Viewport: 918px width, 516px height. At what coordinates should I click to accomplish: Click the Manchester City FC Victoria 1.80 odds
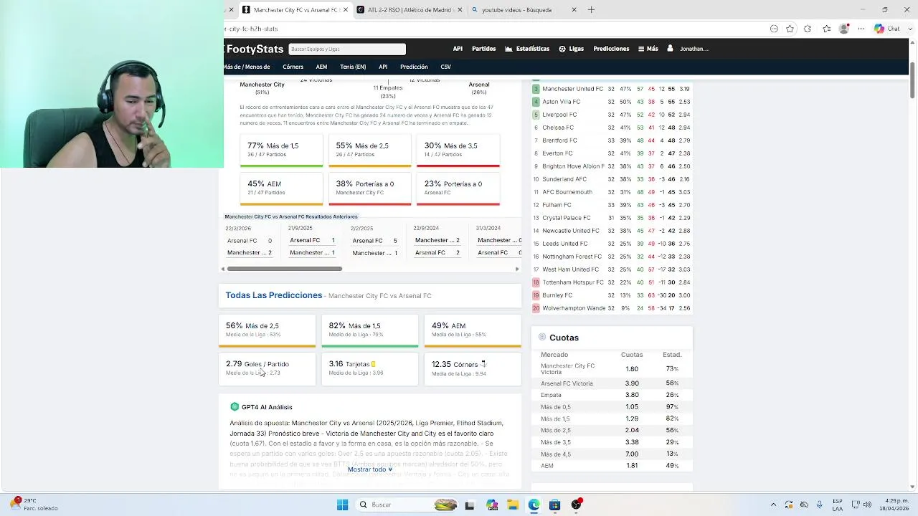pos(632,369)
